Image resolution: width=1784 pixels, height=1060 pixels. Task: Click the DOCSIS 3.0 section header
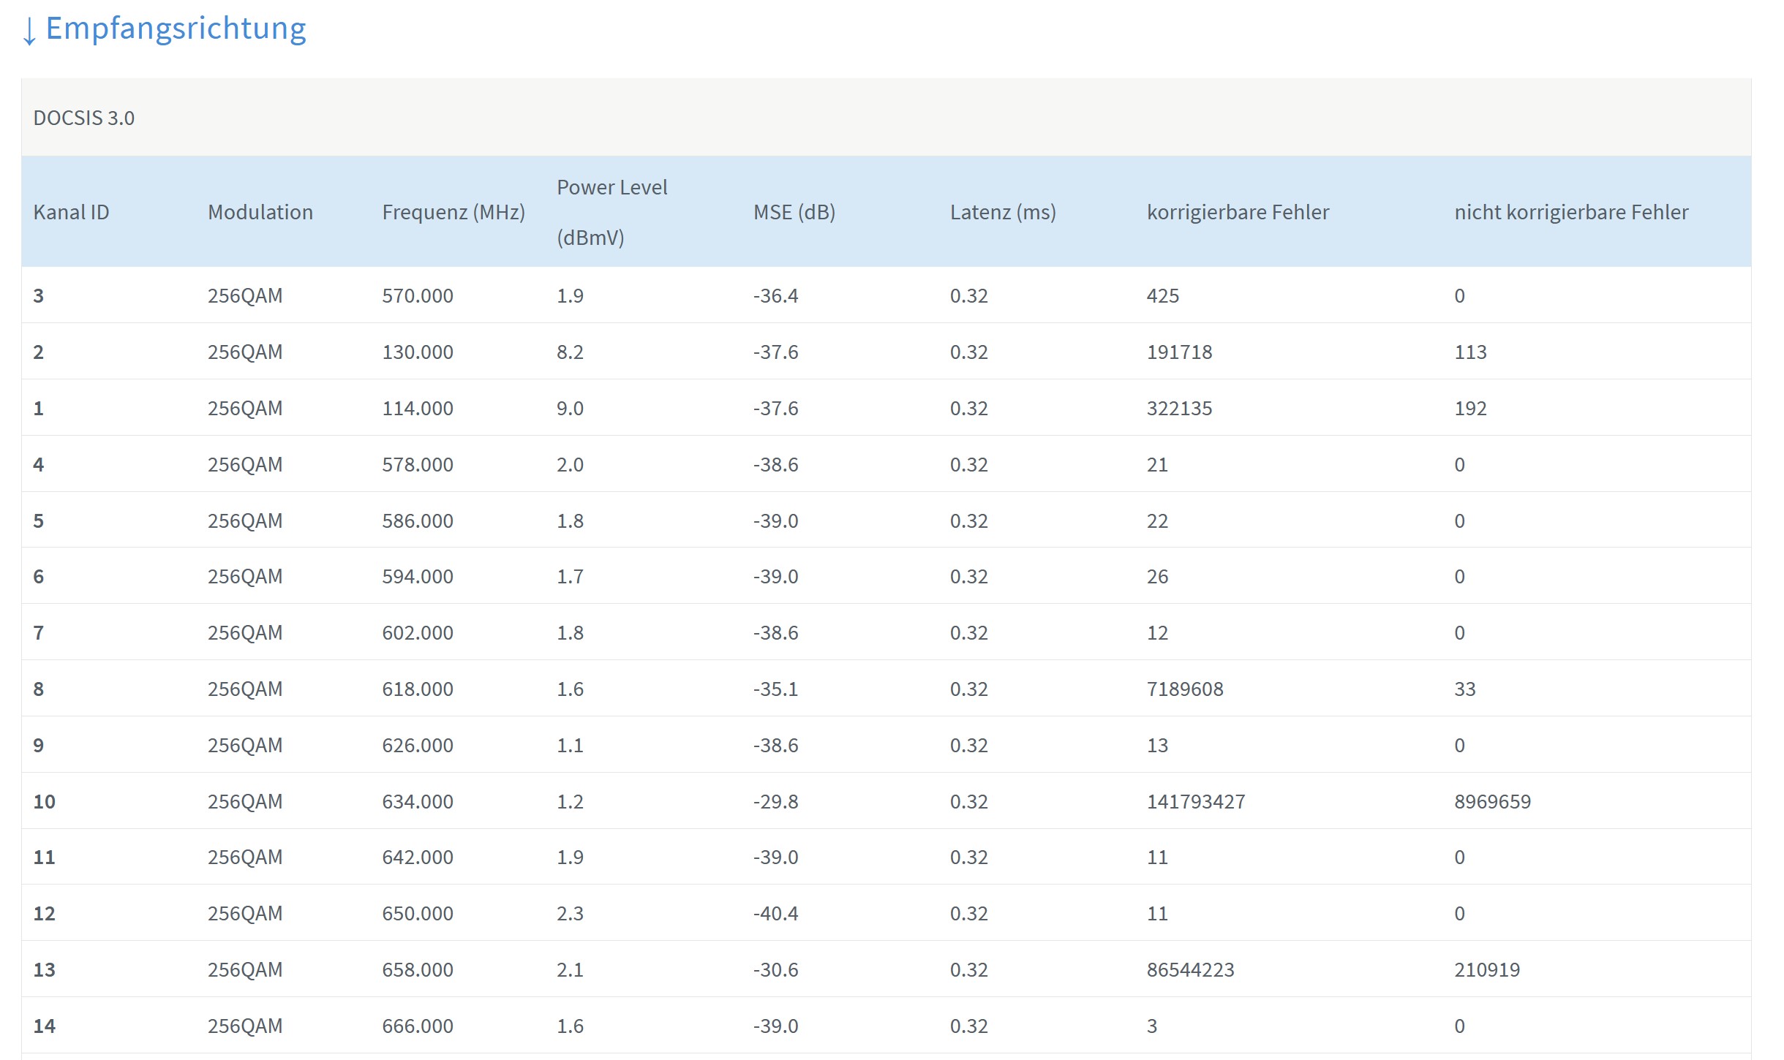[84, 118]
